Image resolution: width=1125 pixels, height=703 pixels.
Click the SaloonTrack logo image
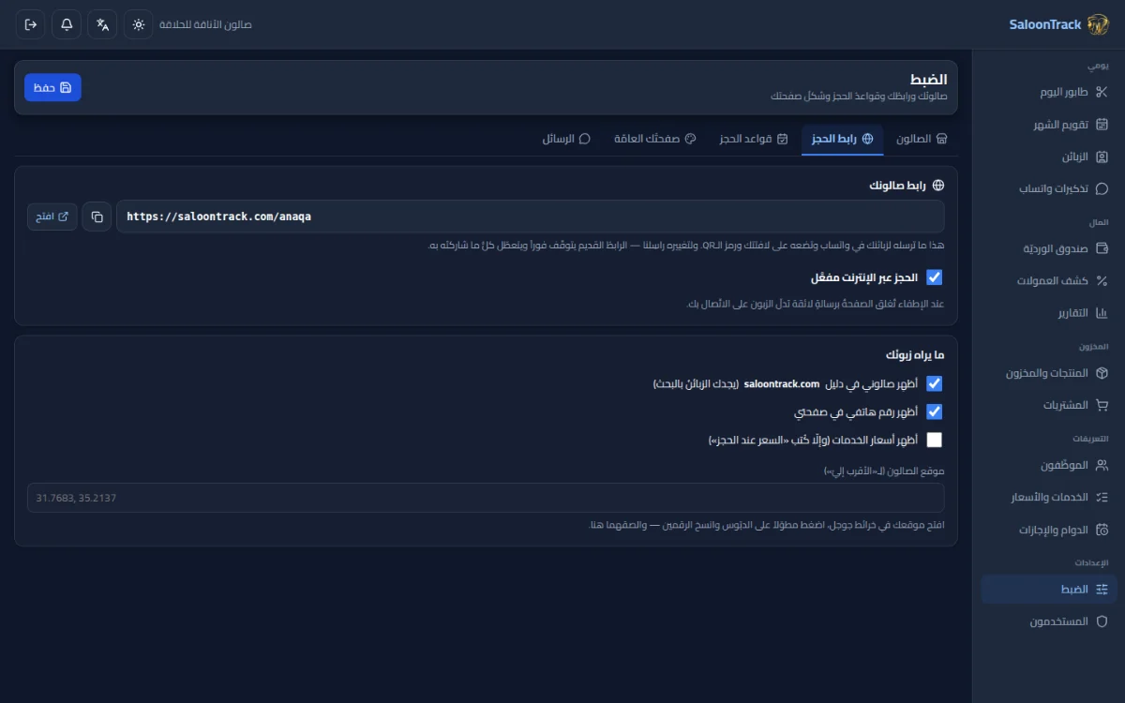point(1098,24)
